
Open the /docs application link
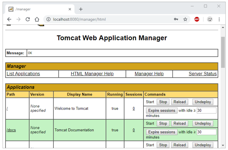click(x=11, y=130)
